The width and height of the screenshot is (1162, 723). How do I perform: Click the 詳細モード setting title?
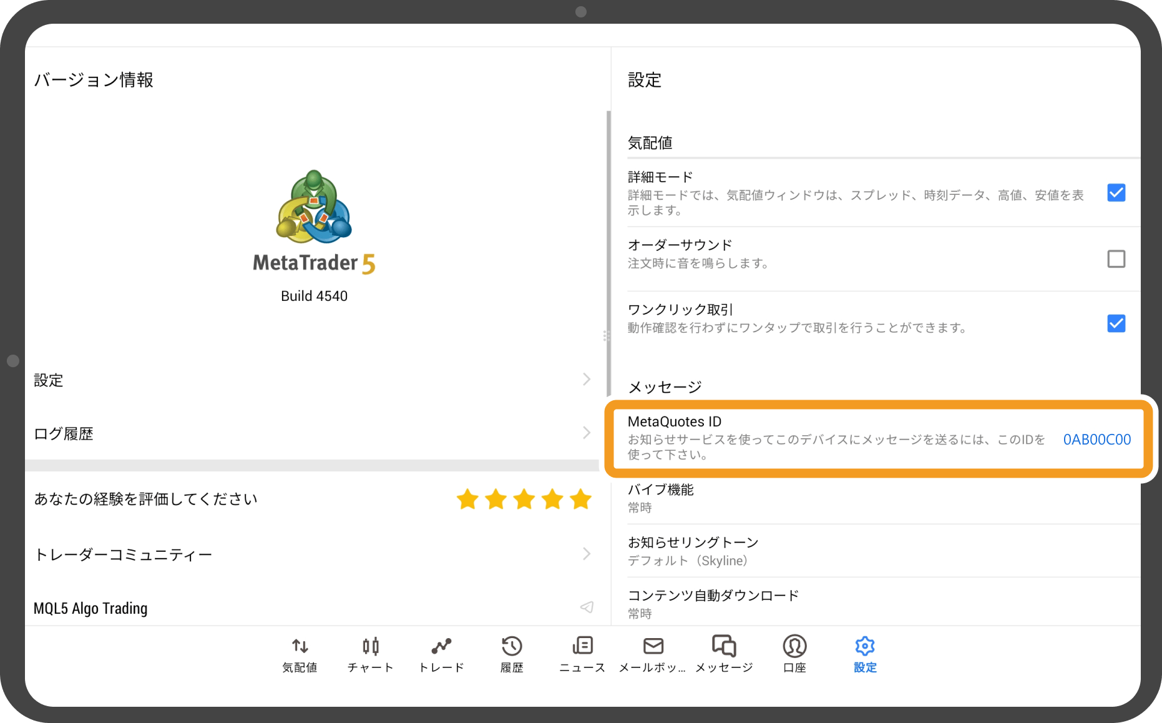660,177
